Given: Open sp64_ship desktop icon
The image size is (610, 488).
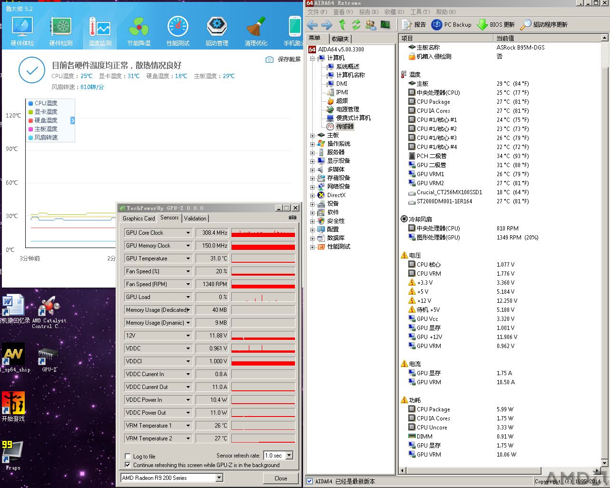Looking at the screenshot, I should [x=13, y=359].
